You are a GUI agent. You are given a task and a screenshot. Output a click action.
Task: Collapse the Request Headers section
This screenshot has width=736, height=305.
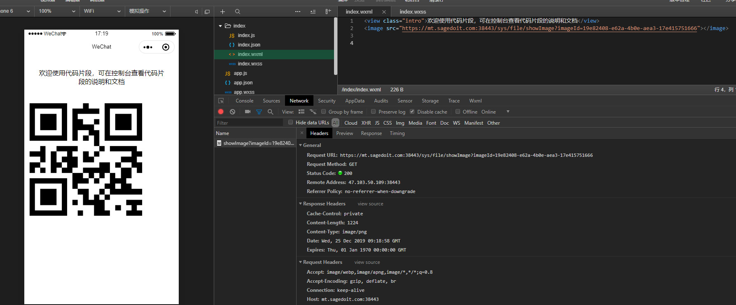coord(300,262)
